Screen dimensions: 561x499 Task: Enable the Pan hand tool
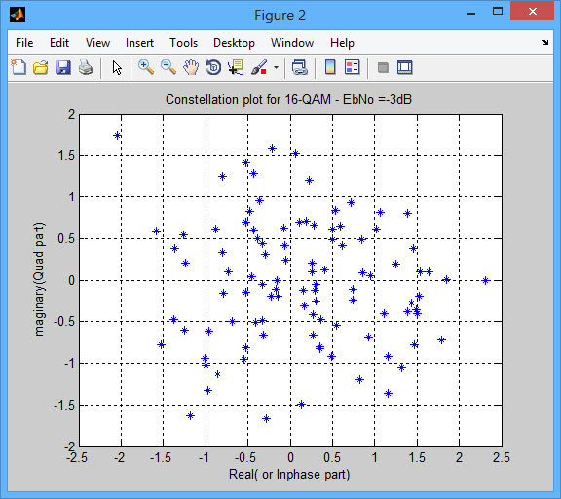pyautogui.click(x=191, y=67)
